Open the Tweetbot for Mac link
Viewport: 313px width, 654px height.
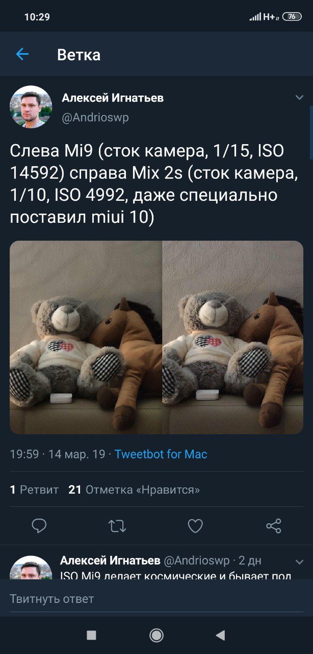[x=161, y=454]
